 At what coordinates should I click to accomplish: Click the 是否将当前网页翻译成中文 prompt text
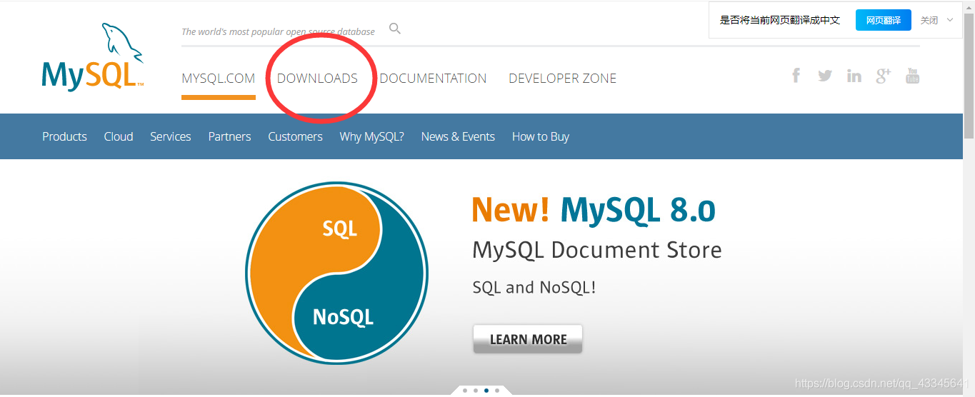click(779, 21)
